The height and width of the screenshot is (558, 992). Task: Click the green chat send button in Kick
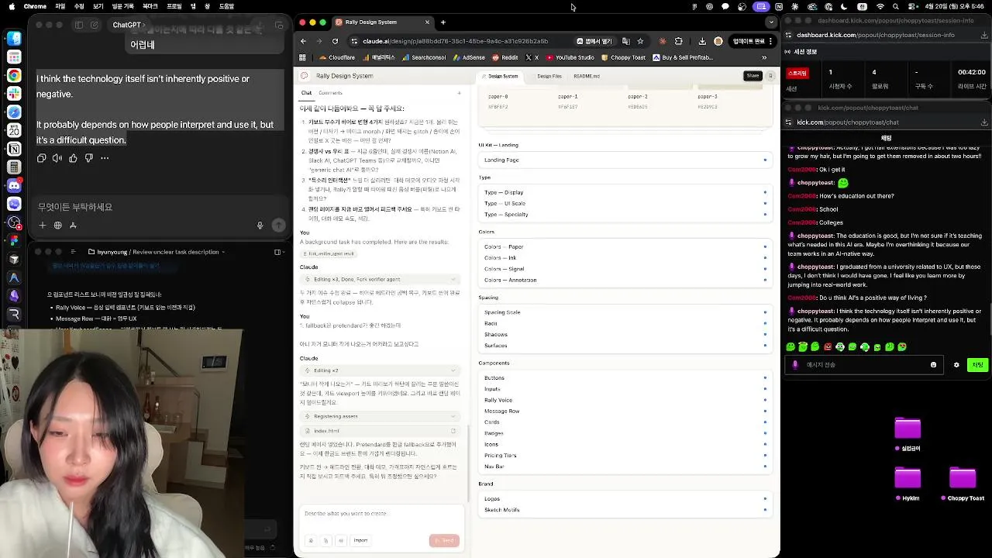click(x=977, y=365)
